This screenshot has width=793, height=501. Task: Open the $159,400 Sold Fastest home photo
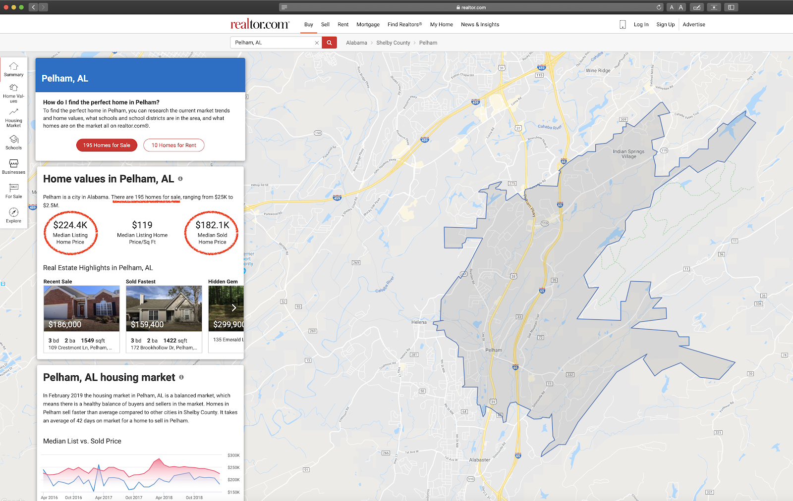tap(164, 308)
